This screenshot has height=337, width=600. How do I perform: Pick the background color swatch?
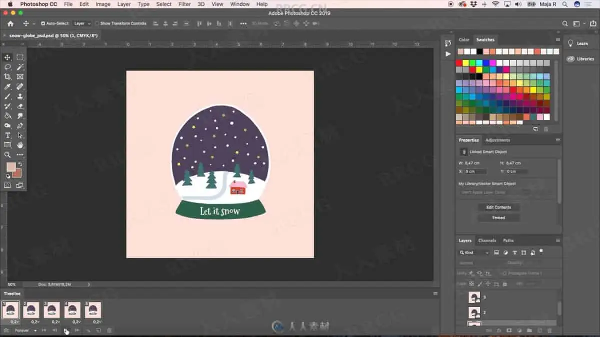coord(17,173)
